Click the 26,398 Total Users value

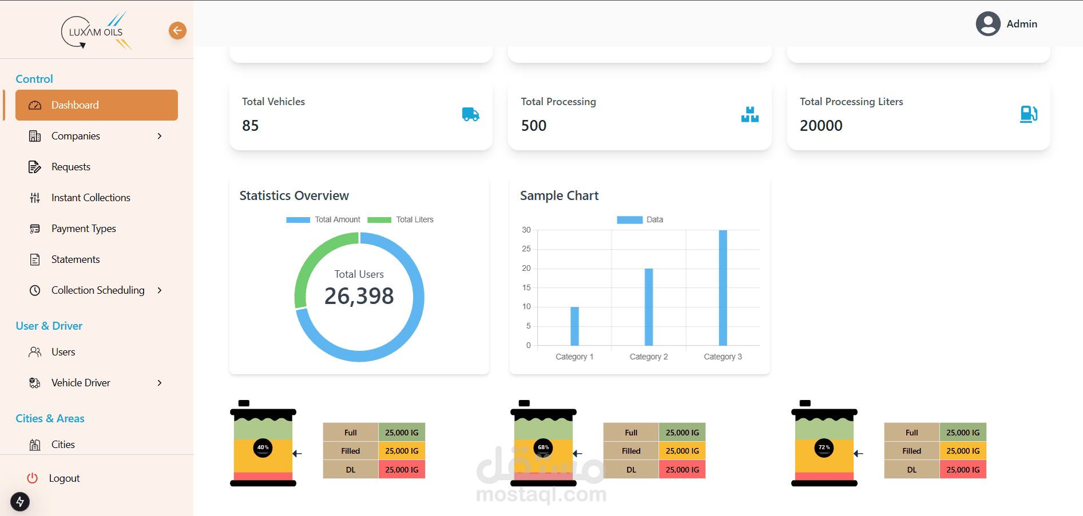click(359, 296)
